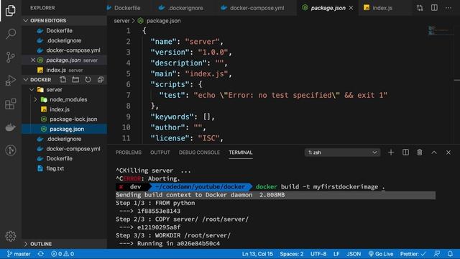Close the terminal panel
This screenshot has width=460, height=259.
click(x=448, y=152)
